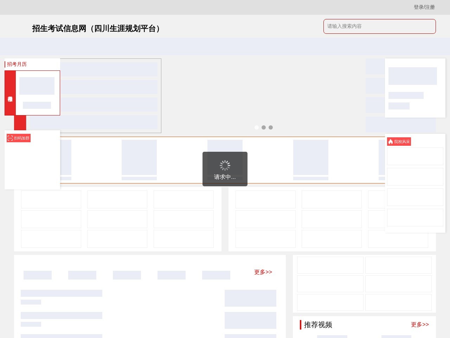Click the red icon on 招考月历 side tab

click(x=10, y=99)
